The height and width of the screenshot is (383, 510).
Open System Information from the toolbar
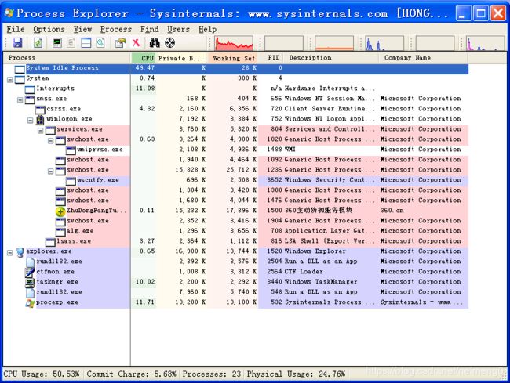tap(57, 43)
